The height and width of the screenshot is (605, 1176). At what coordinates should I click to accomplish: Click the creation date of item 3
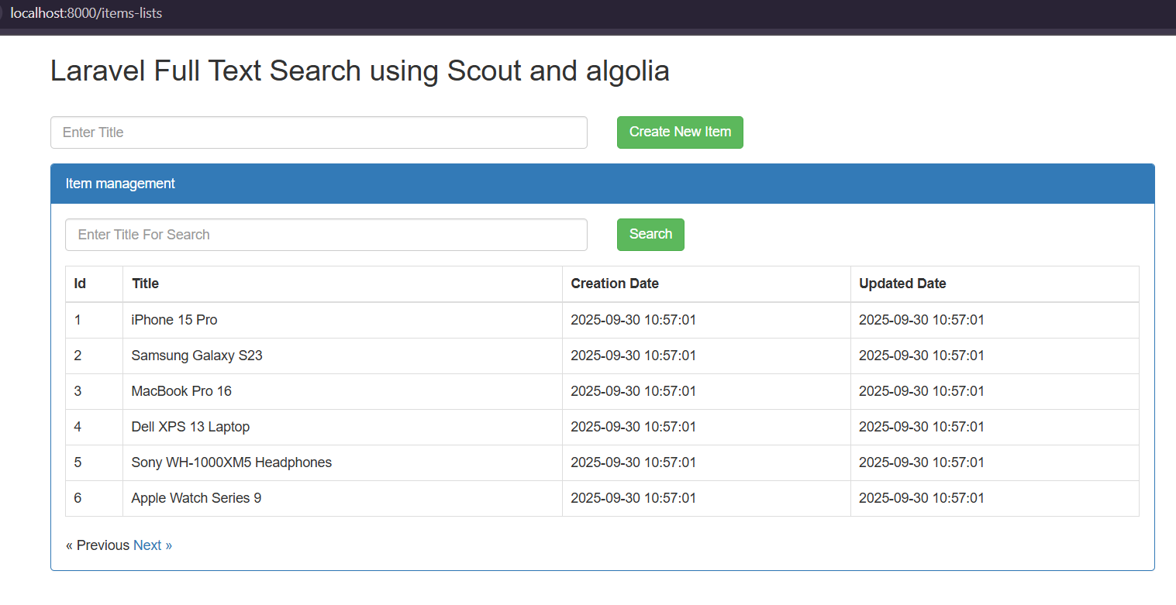pos(633,390)
